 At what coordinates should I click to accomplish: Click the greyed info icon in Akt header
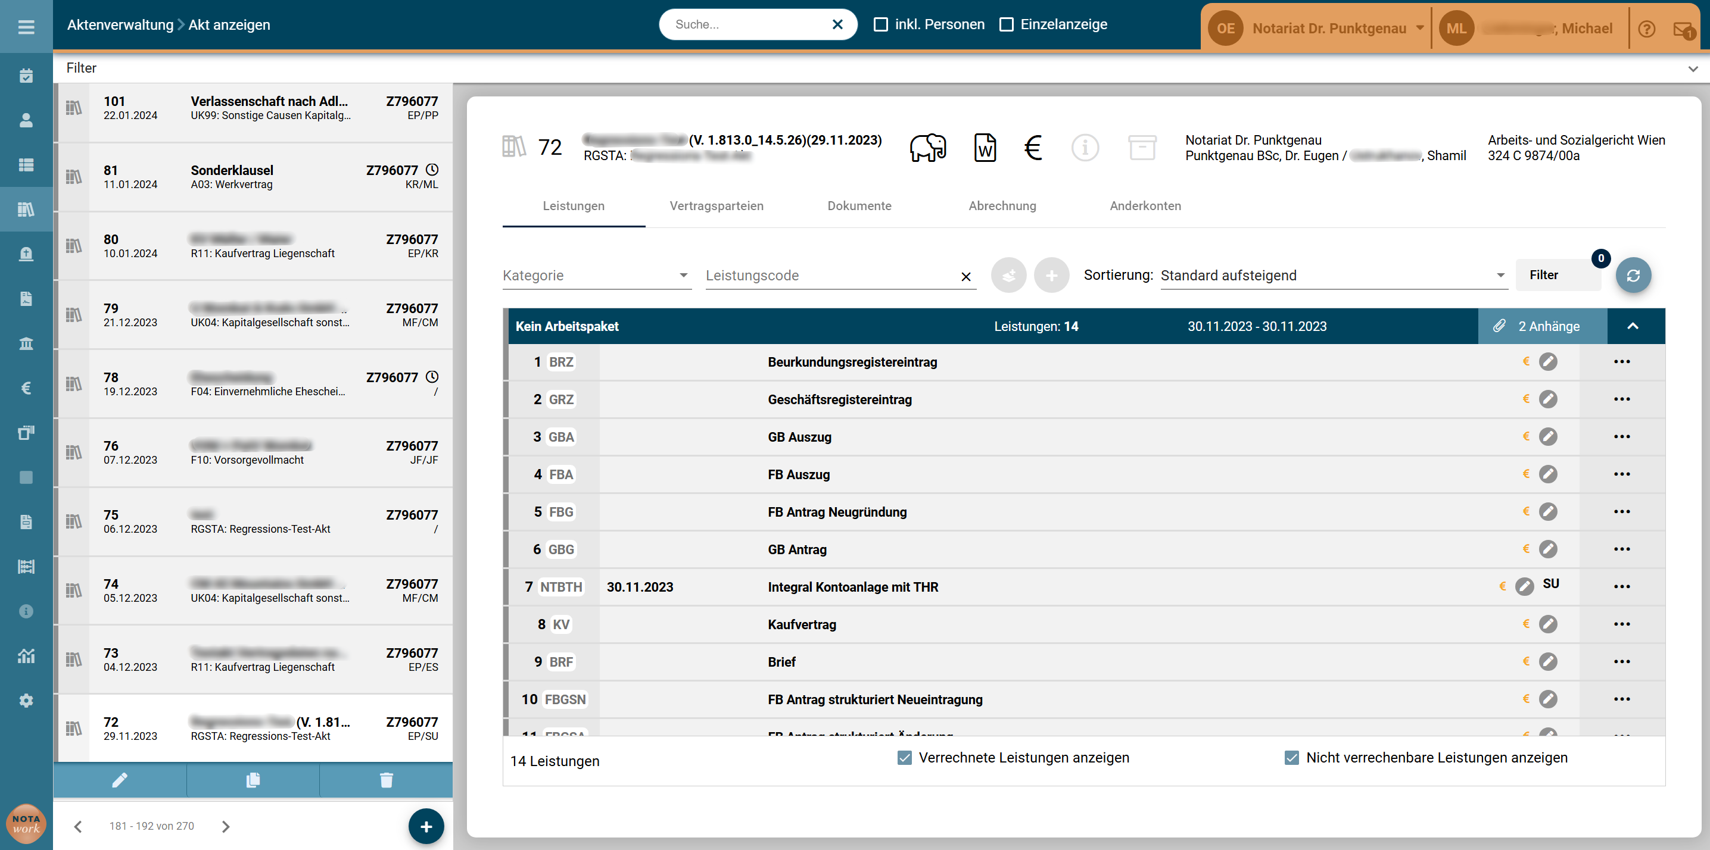click(1085, 147)
